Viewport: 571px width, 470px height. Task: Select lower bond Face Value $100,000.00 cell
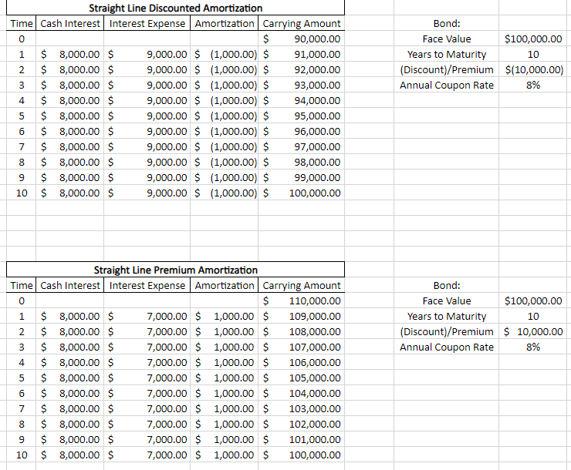[533, 300]
